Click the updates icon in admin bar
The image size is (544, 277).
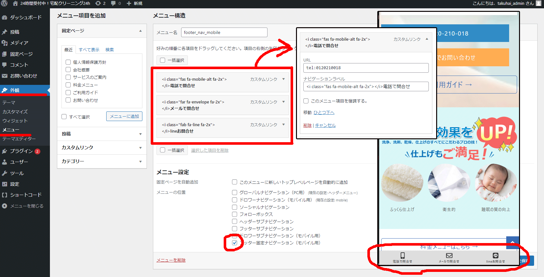pyautogui.click(x=98, y=3)
